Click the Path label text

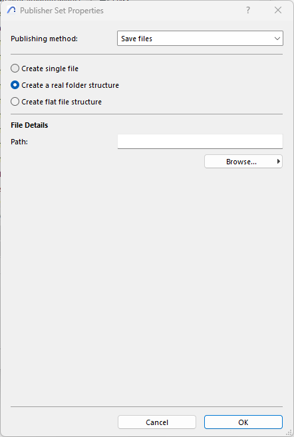coord(19,142)
